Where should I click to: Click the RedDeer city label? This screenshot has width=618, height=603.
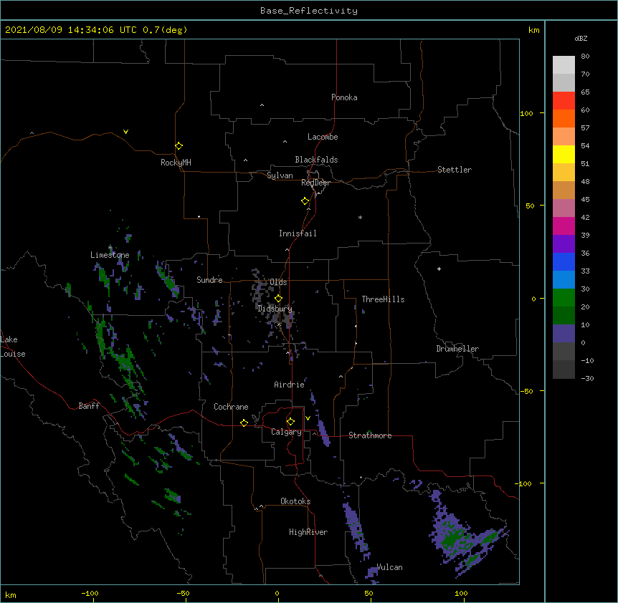click(315, 183)
